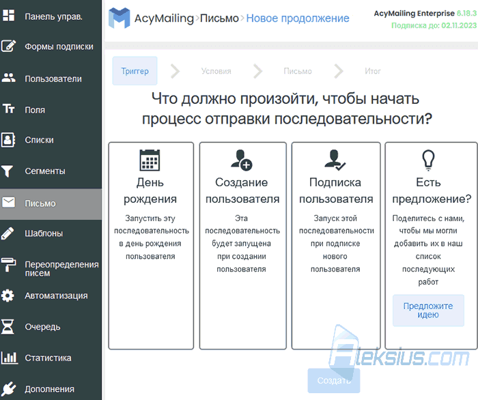Choose the Подписка пользователя trigger title
478x400 pixels.
point(336,190)
